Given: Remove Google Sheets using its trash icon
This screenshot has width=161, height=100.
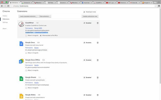Looking at the screenshot, I should (x=98, y=78).
